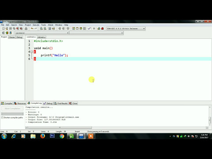Click the Close file toolbar icon
Image resolution: width=212 pixels, height=159 pixels.
point(18,29)
